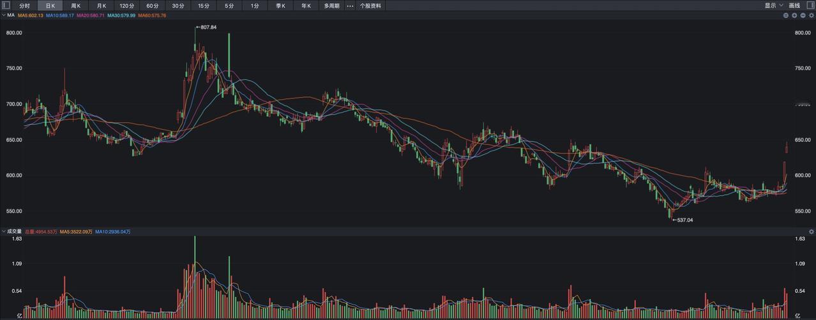Click volume MA10:2936.04万 value

click(x=113, y=231)
